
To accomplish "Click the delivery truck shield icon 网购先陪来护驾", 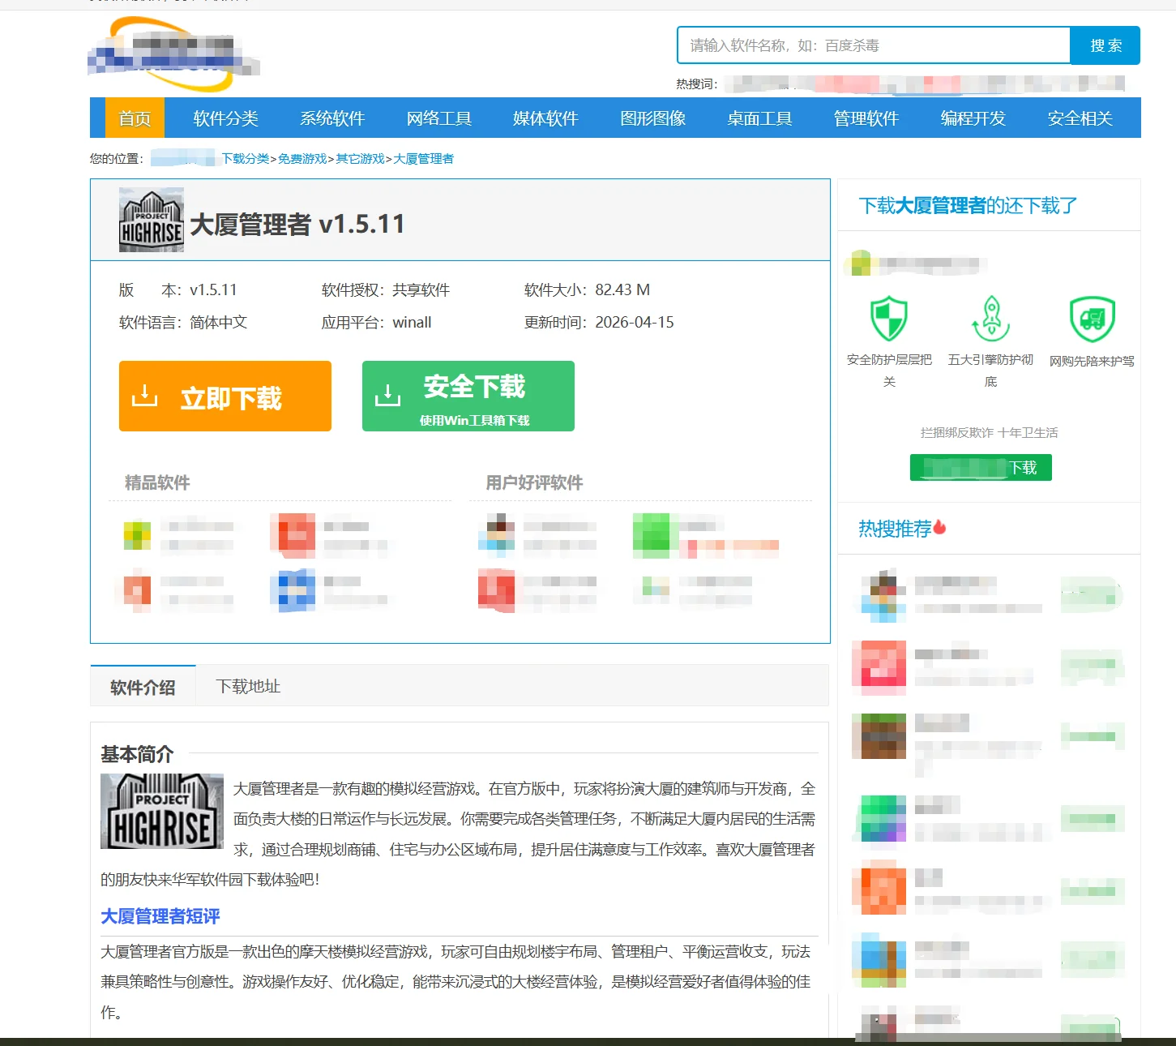I will click(x=1092, y=319).
